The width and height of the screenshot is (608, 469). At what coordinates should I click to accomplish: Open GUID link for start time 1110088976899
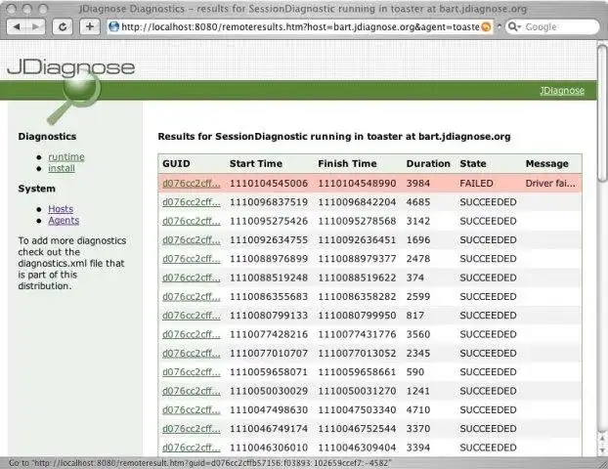click(x=192, y=259)
